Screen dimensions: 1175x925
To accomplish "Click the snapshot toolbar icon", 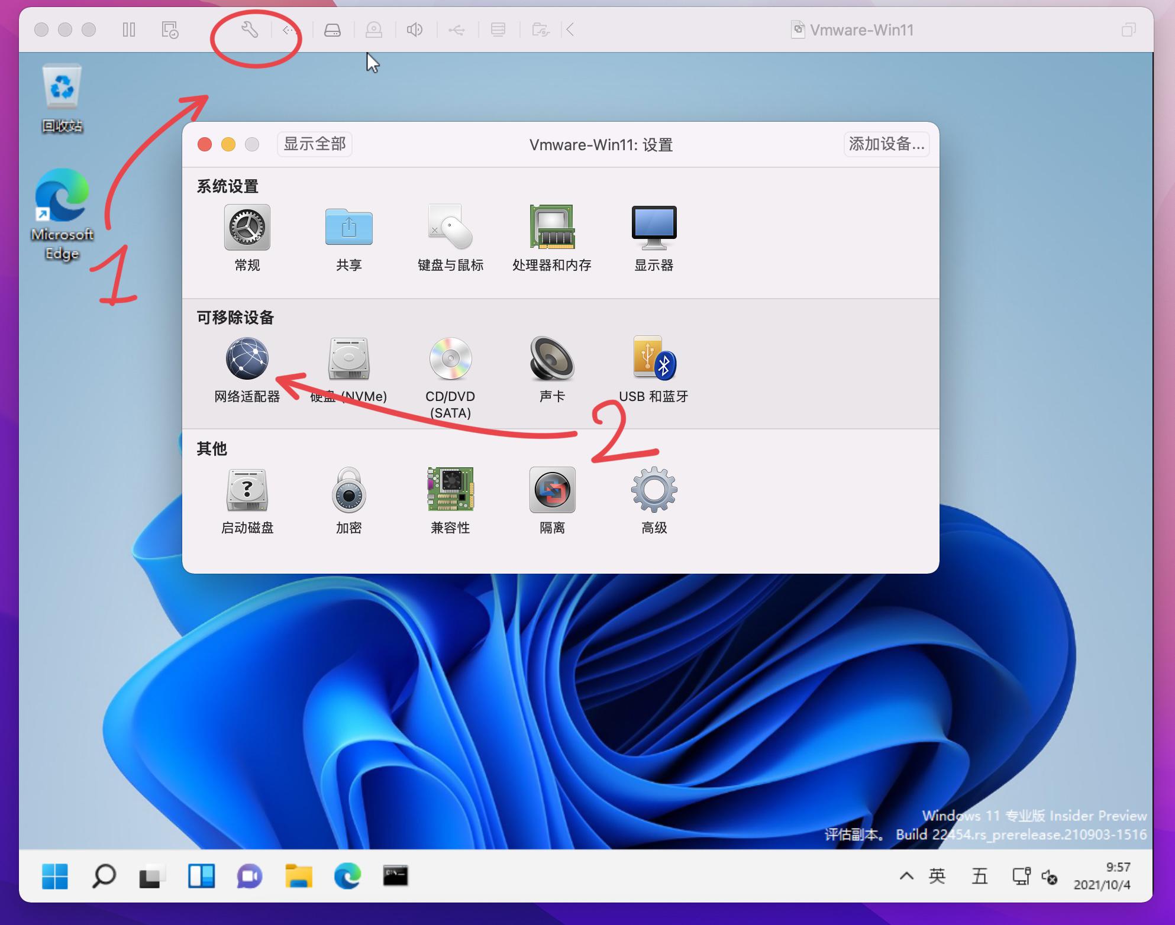I will click(170, 30).
